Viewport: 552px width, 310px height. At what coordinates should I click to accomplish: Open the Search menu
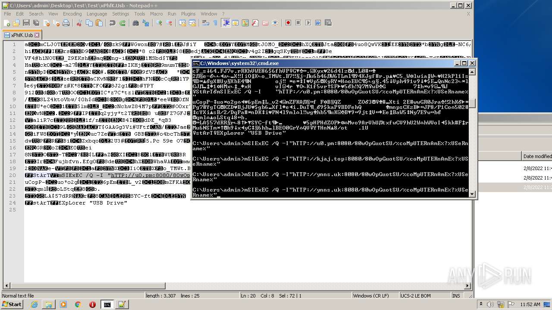tap(36, 14)
